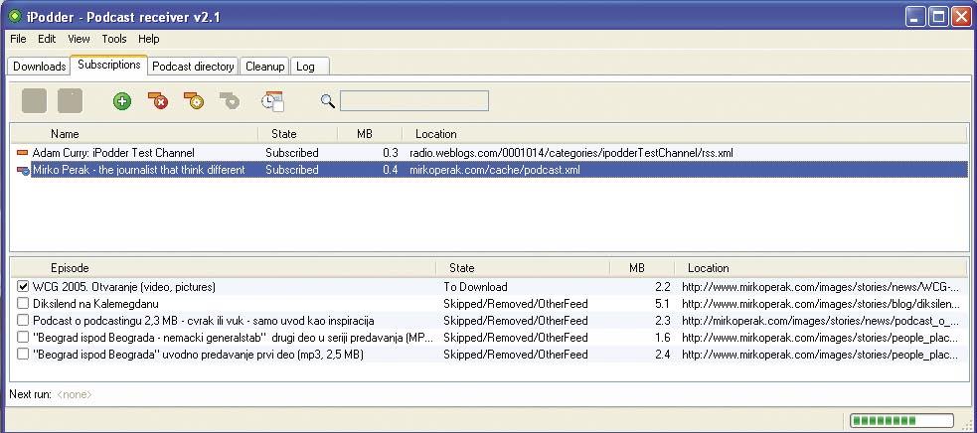Select the Subscriptions tab
This screenshot has height=433, width=977.
pos(109,65)
